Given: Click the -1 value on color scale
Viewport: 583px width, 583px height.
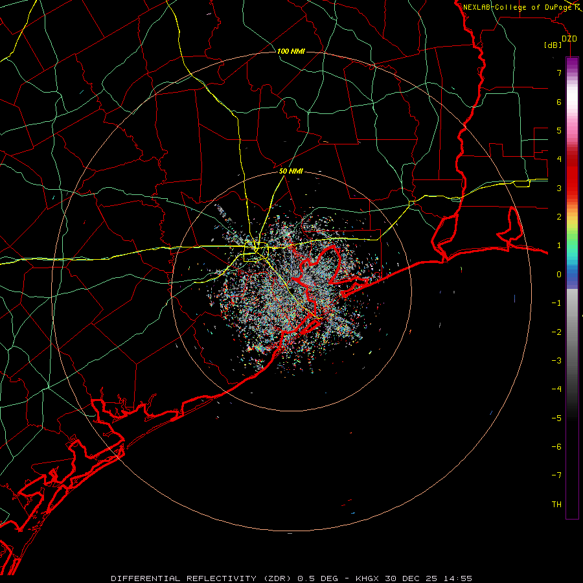Looking at the screenshot, I should [556, 303].
